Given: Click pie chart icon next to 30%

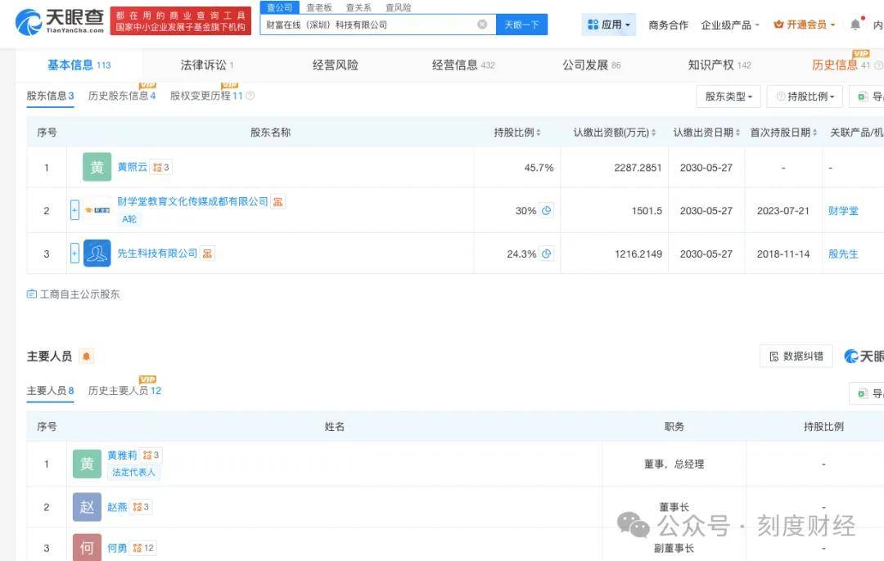Looking at the screenshot, I should 546,211.
